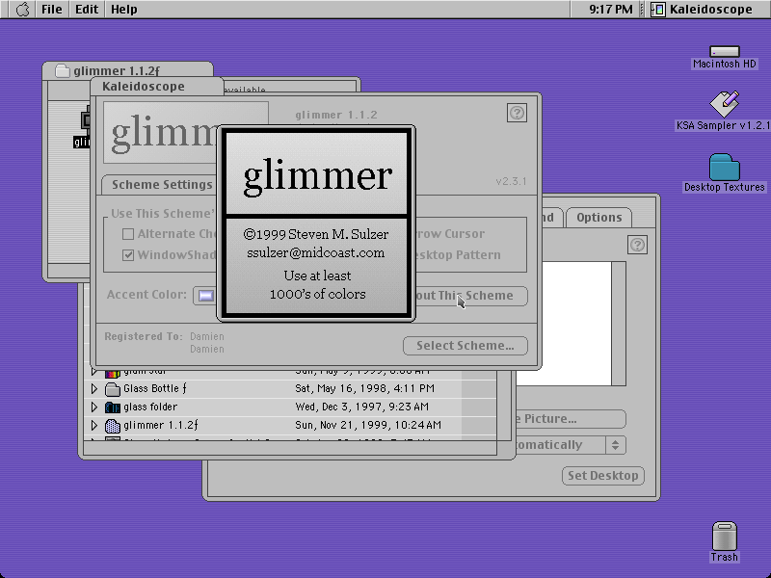Open the File menu

(52, 10)
